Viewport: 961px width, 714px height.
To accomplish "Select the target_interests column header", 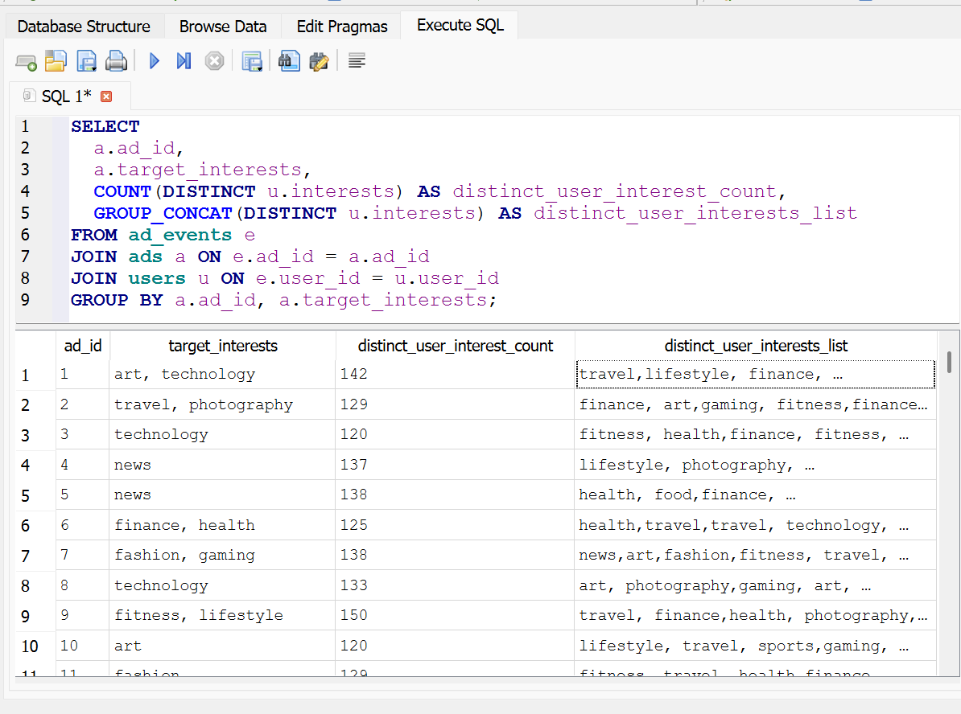I will [x=223, y=346].
